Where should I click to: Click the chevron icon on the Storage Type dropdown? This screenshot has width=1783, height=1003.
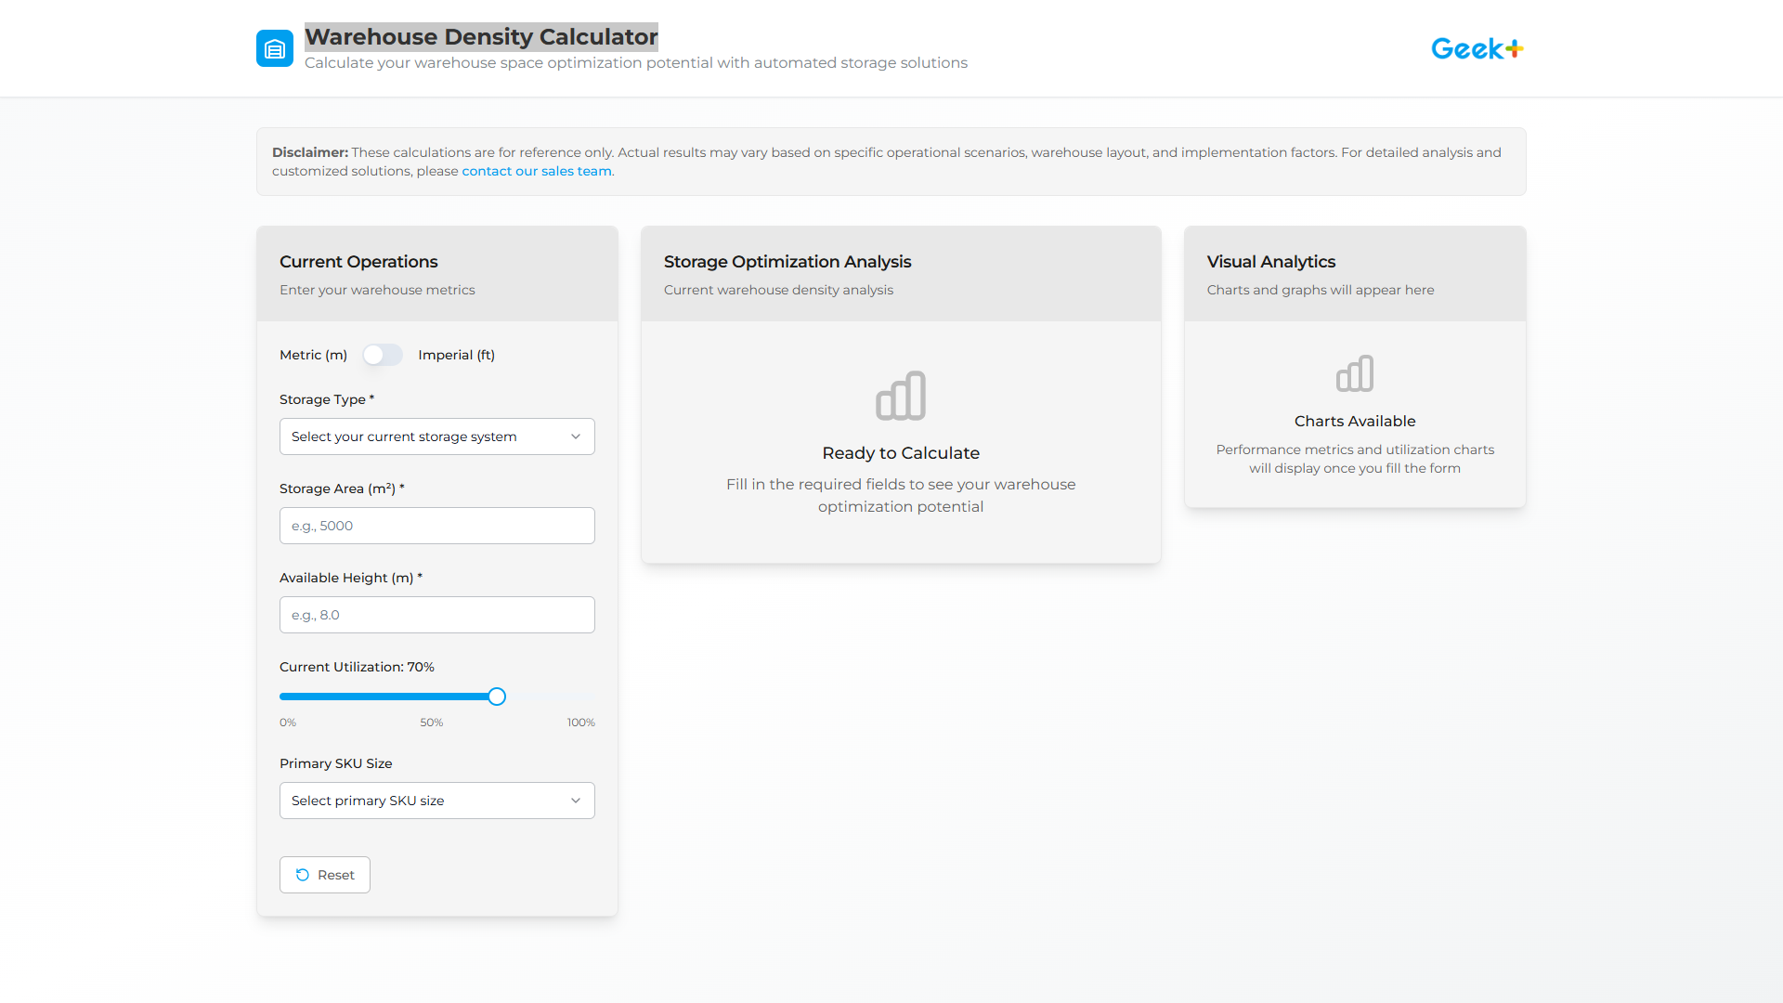pos(576,436)
